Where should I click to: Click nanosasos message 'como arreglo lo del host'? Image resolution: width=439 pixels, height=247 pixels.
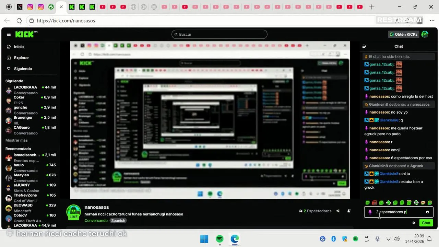[x=399, y=96]
